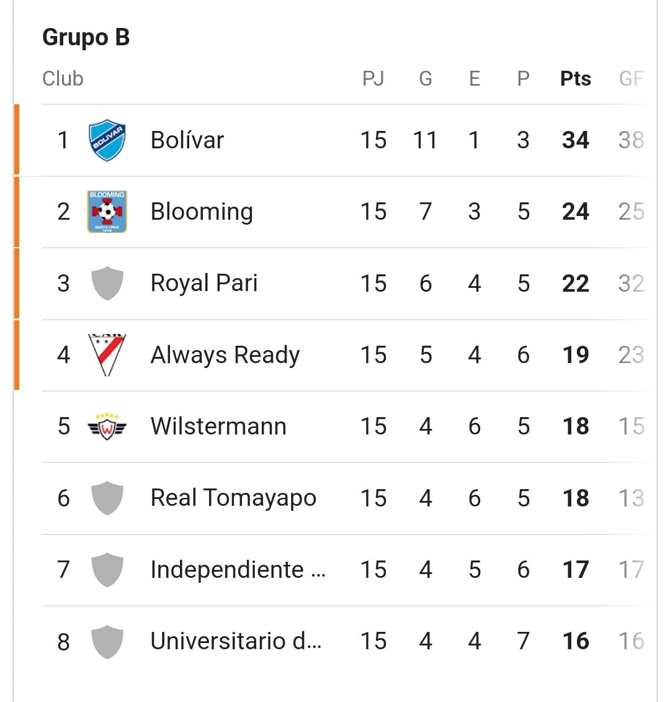Click the Club column header
The height and width of the screenshot is (702, 670).
click(x=63, y=79)
